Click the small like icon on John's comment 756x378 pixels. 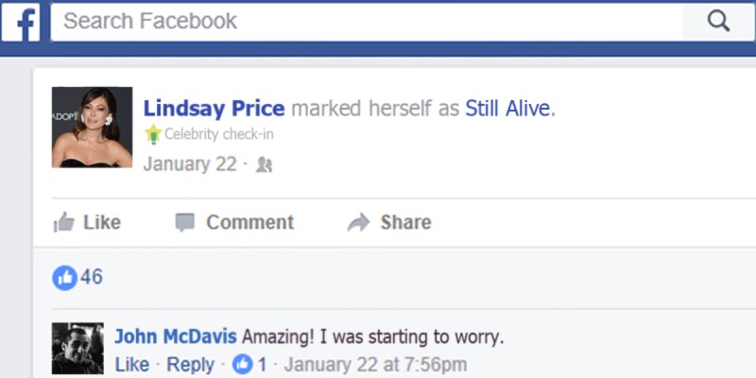click(243, 365)
